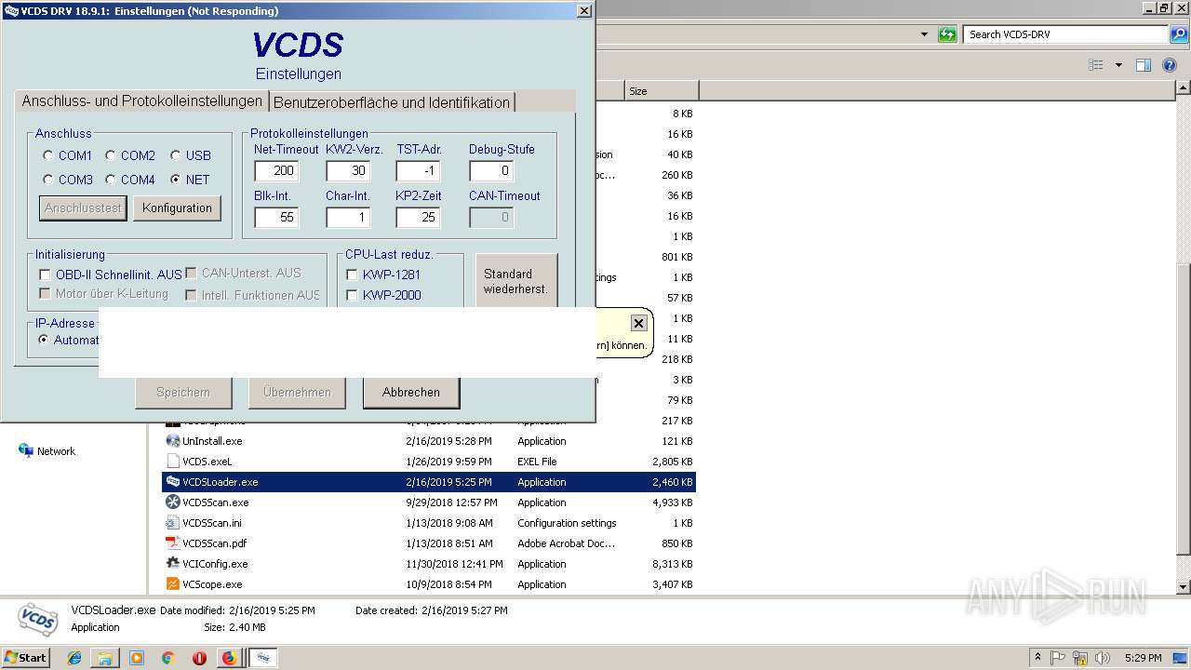Click the change view icon in Explorer
Viewport: 1191px width, 670px height.
(1096, 65)
